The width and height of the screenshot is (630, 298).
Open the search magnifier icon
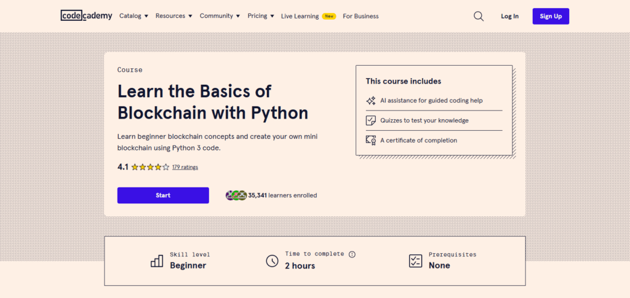(x=479, y=16)
